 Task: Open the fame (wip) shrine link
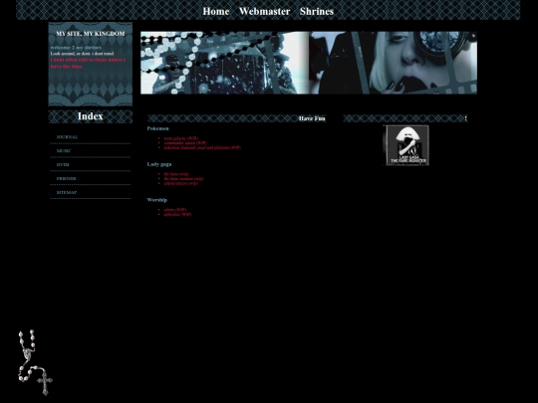tap(176, 174)
